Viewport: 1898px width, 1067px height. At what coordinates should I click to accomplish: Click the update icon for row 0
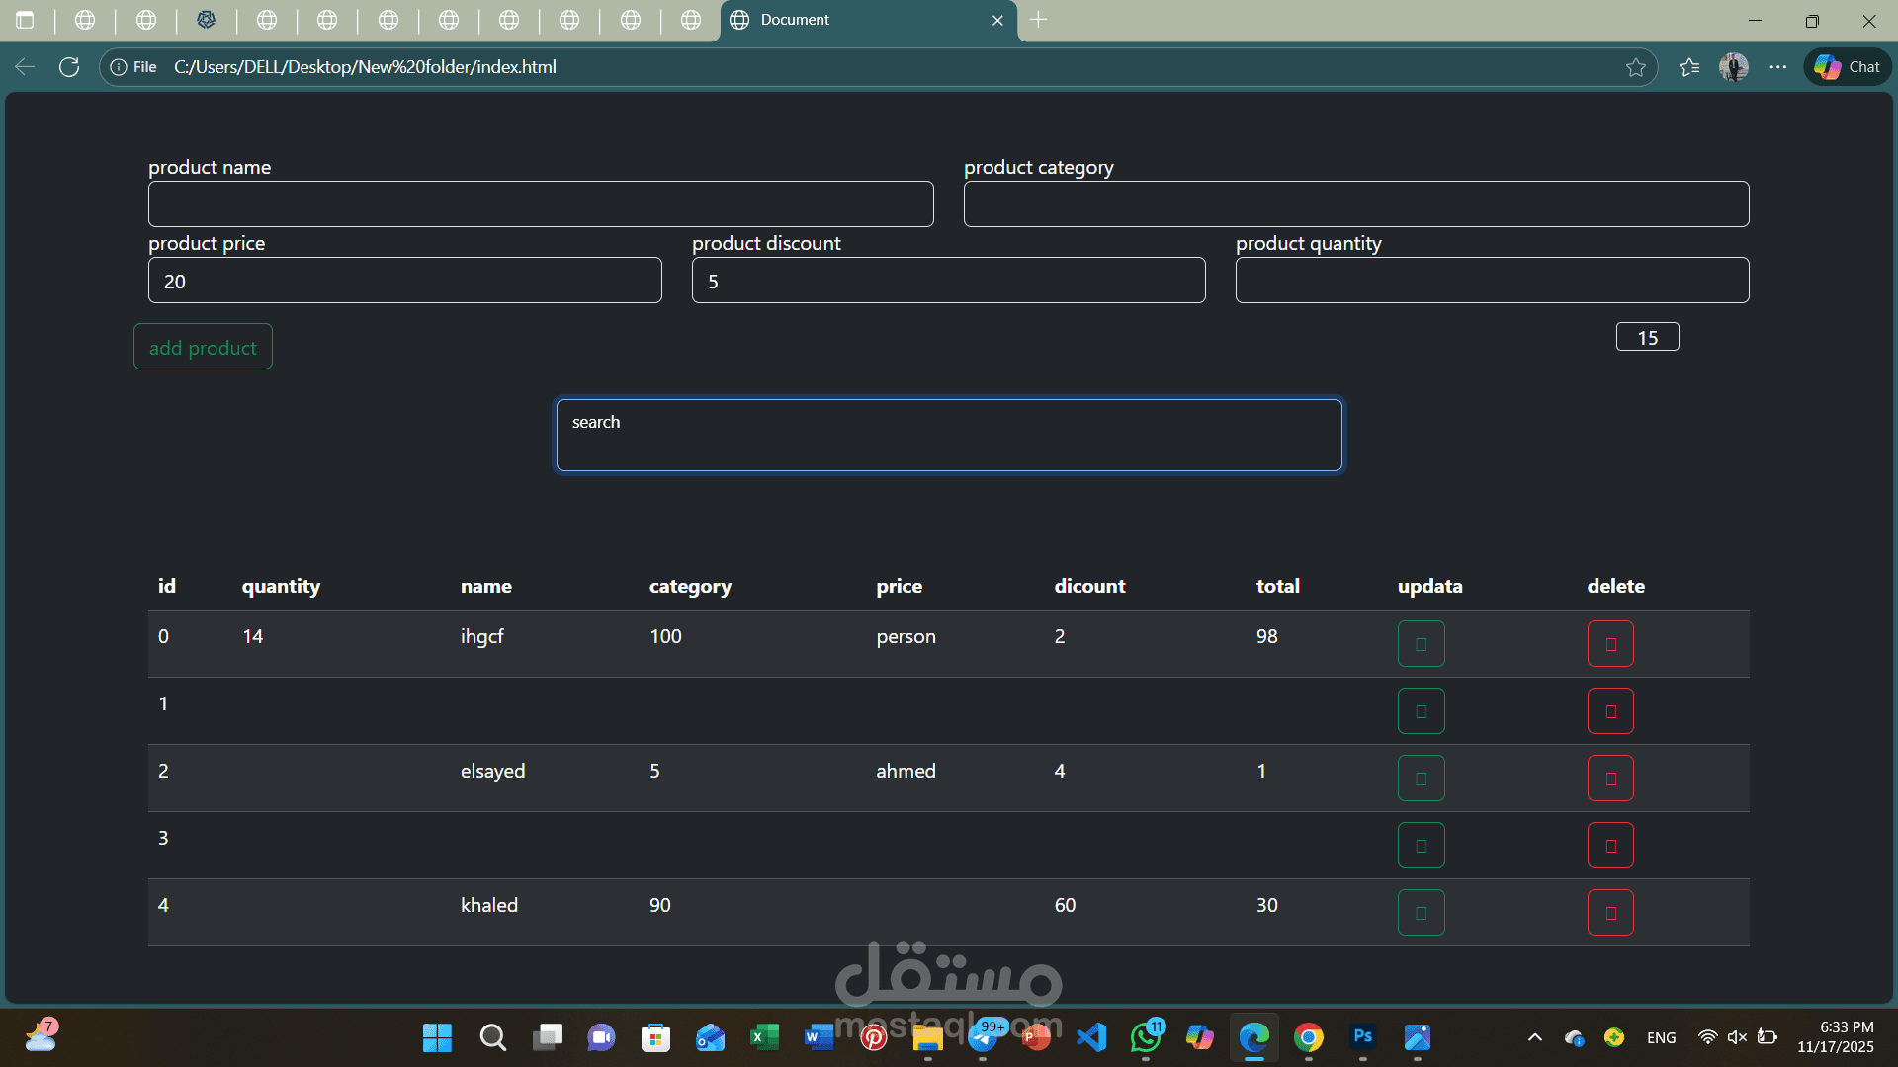tap(1421, 644)
